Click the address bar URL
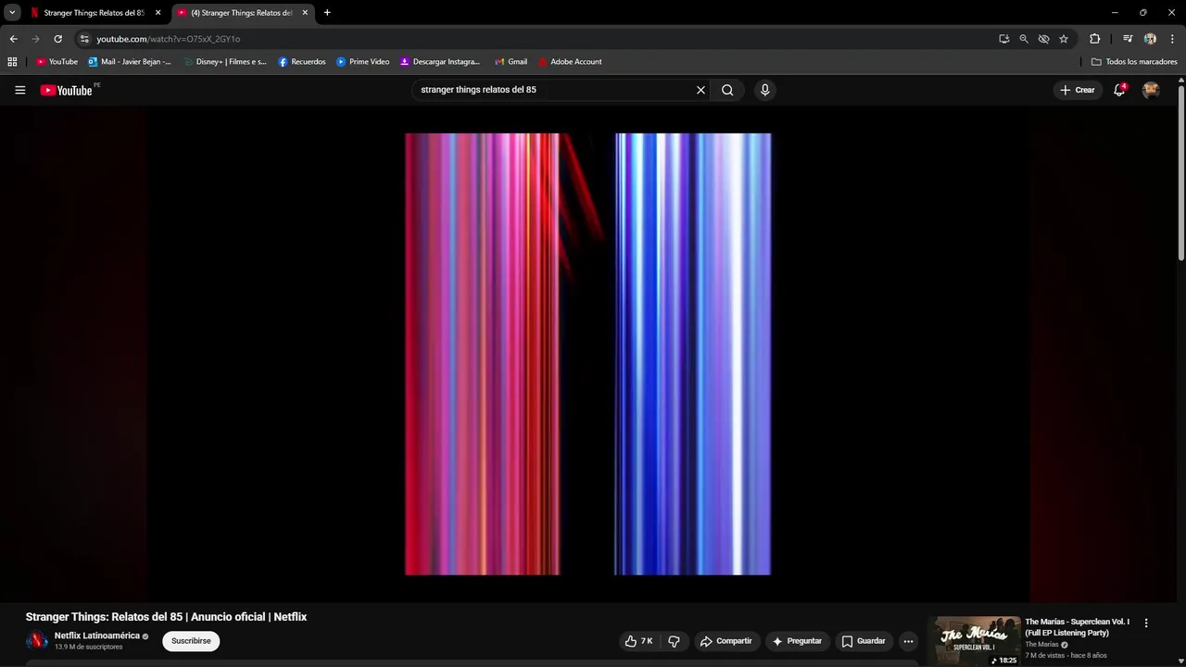 coord(168,39)
